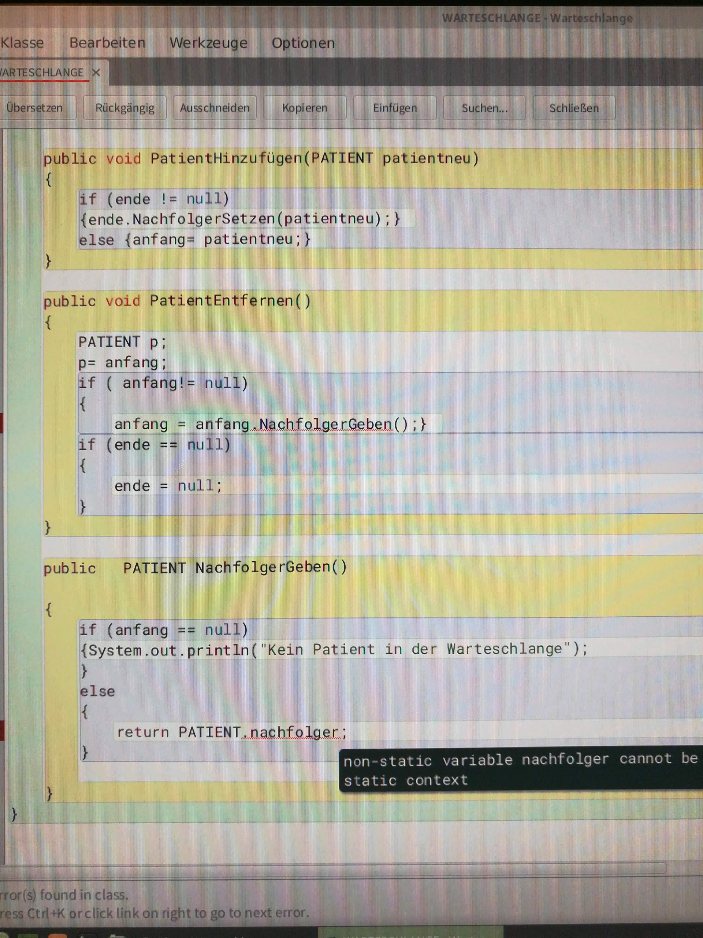Open the Suchen search dialog
Viewport: 703px width, 938px height.
(x=484, y=108)
